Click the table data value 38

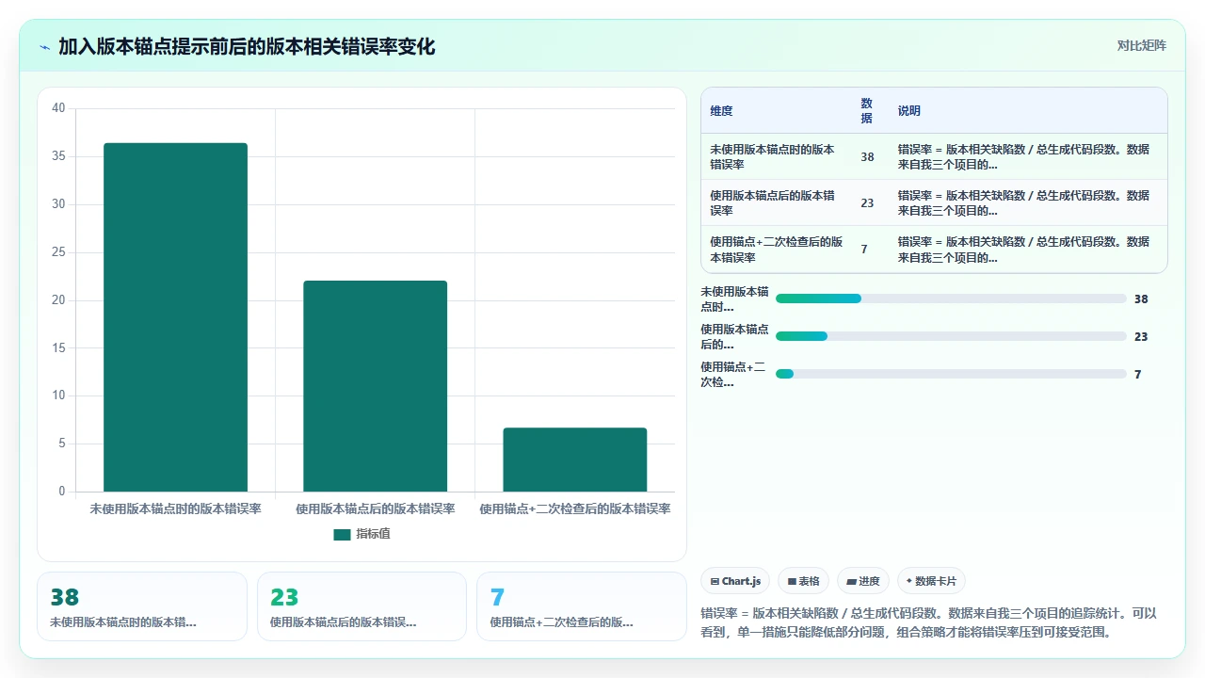click(x=867, y=157)
